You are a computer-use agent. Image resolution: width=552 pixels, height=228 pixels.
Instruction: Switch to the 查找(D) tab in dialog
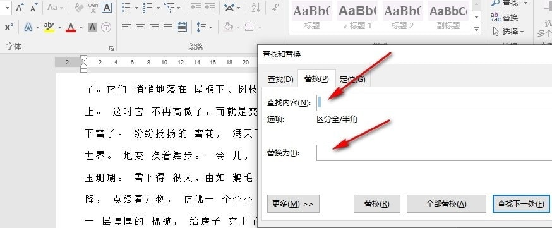(x=280, y=80)
